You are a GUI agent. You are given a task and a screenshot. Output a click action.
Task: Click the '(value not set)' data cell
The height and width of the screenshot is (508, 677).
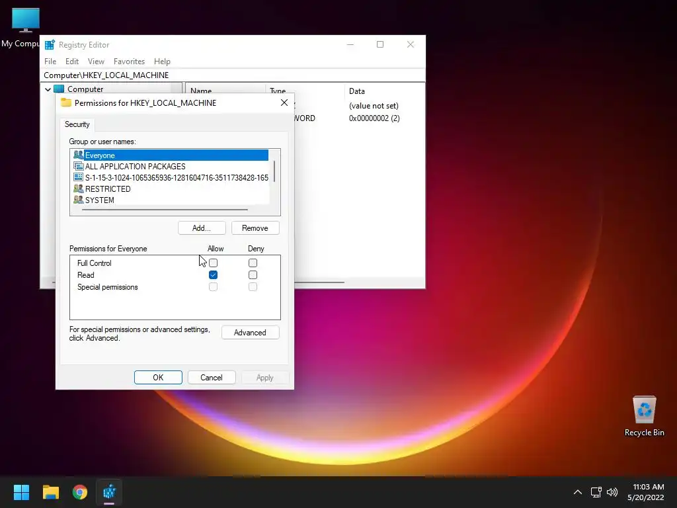tap(374, 106)
